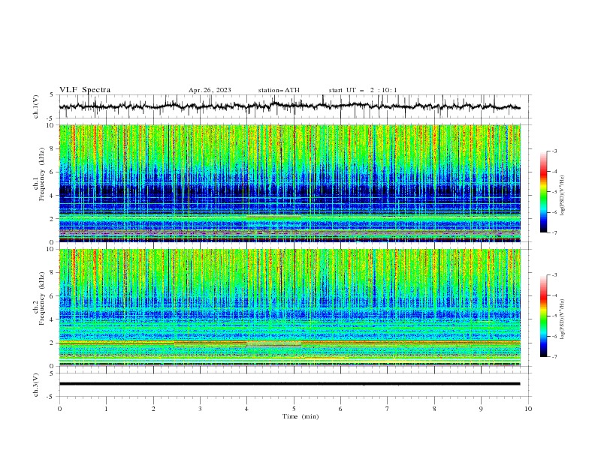Click time axis tick label "7"
The height and width of the screenshot is (459, 595).
(x=388, y=409)
